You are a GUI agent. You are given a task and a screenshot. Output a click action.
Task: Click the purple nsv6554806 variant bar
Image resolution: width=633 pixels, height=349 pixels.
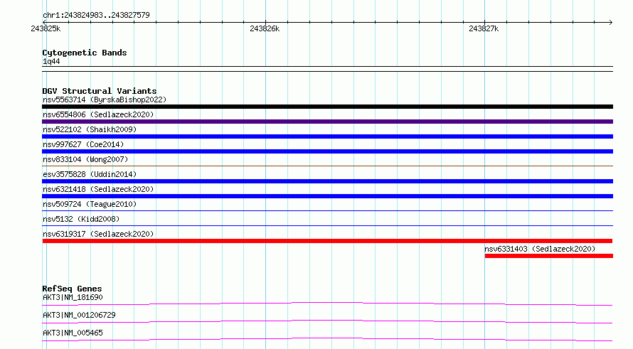[x=327, y=122]
